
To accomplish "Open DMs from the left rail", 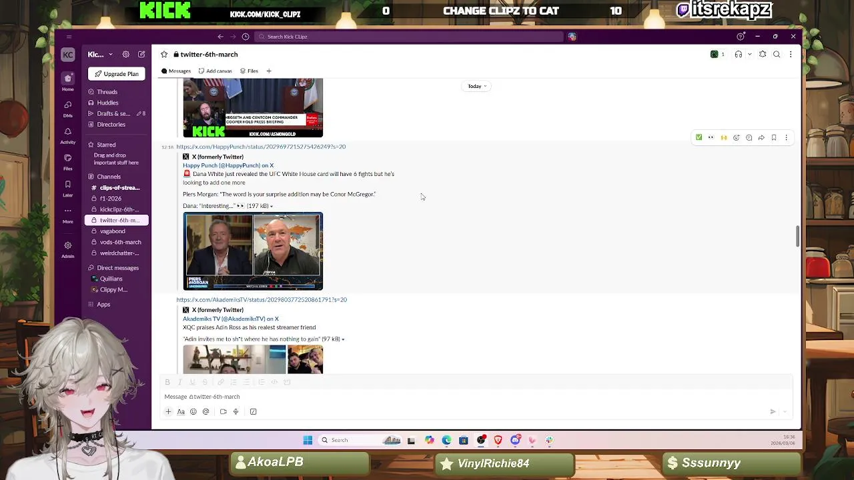I will [x=67, y=108].
